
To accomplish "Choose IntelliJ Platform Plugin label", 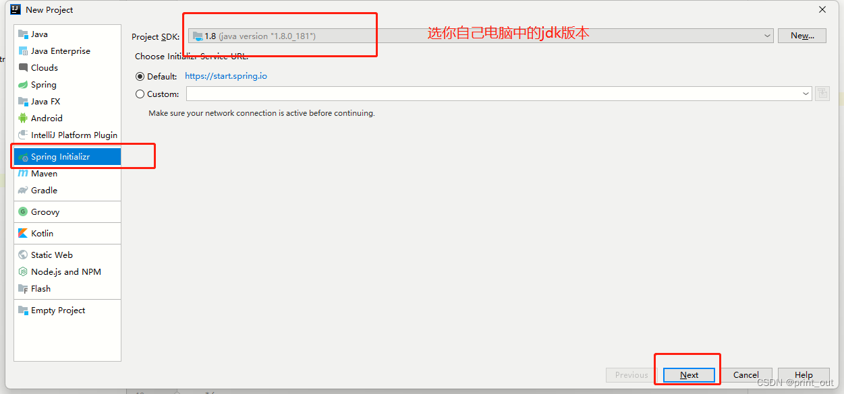I will pyautogui.click(x=74, y=135).
